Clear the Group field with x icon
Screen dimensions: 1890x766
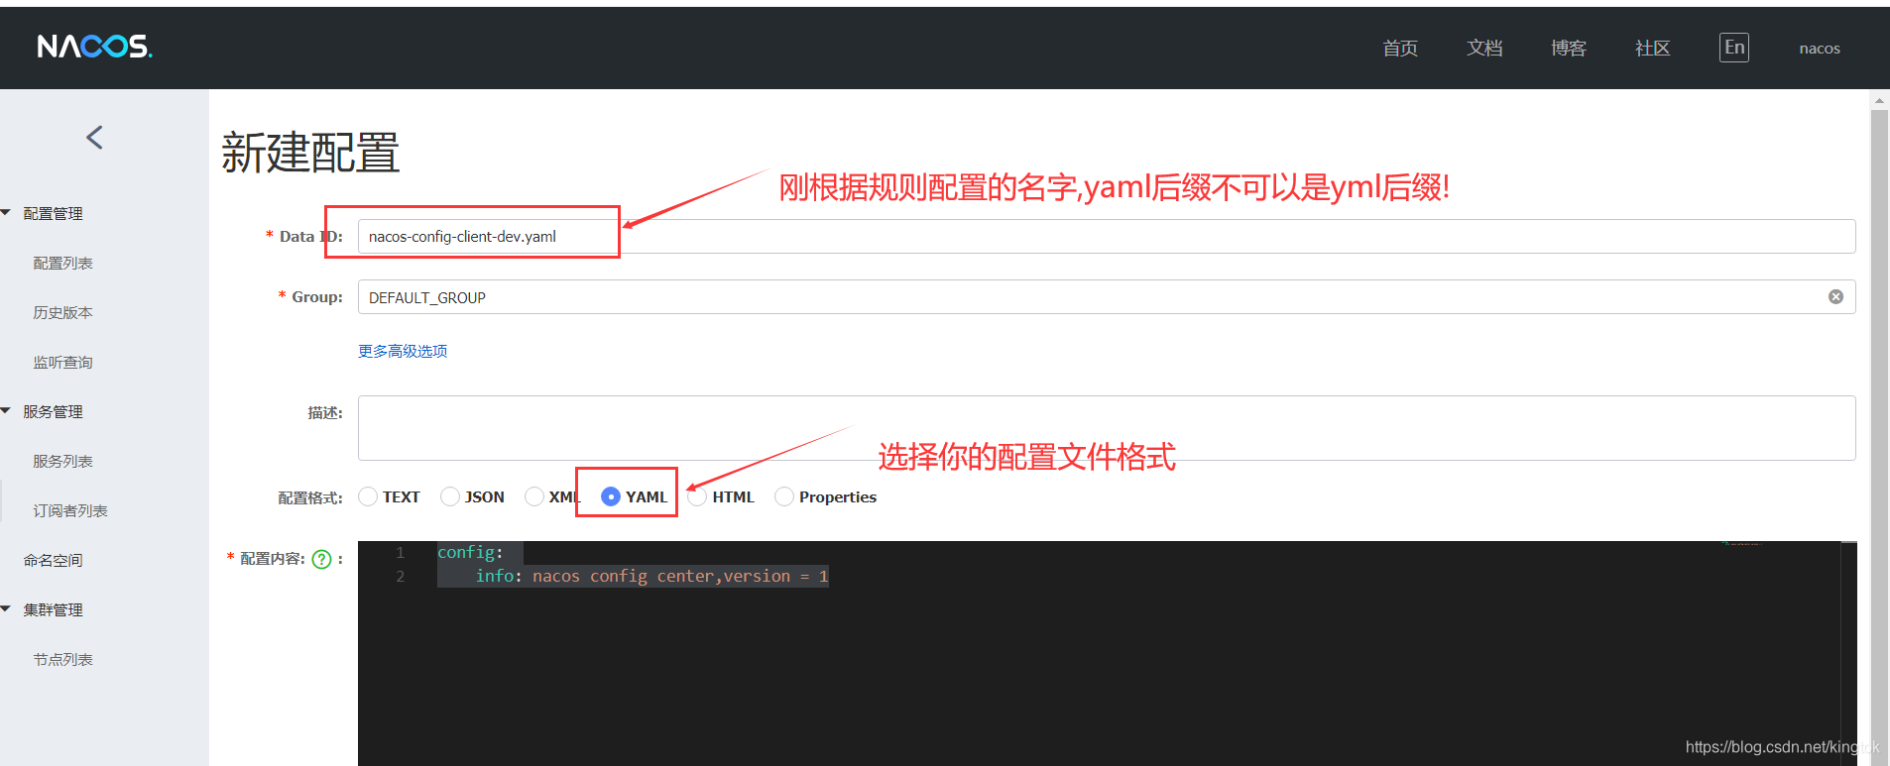1835,297
